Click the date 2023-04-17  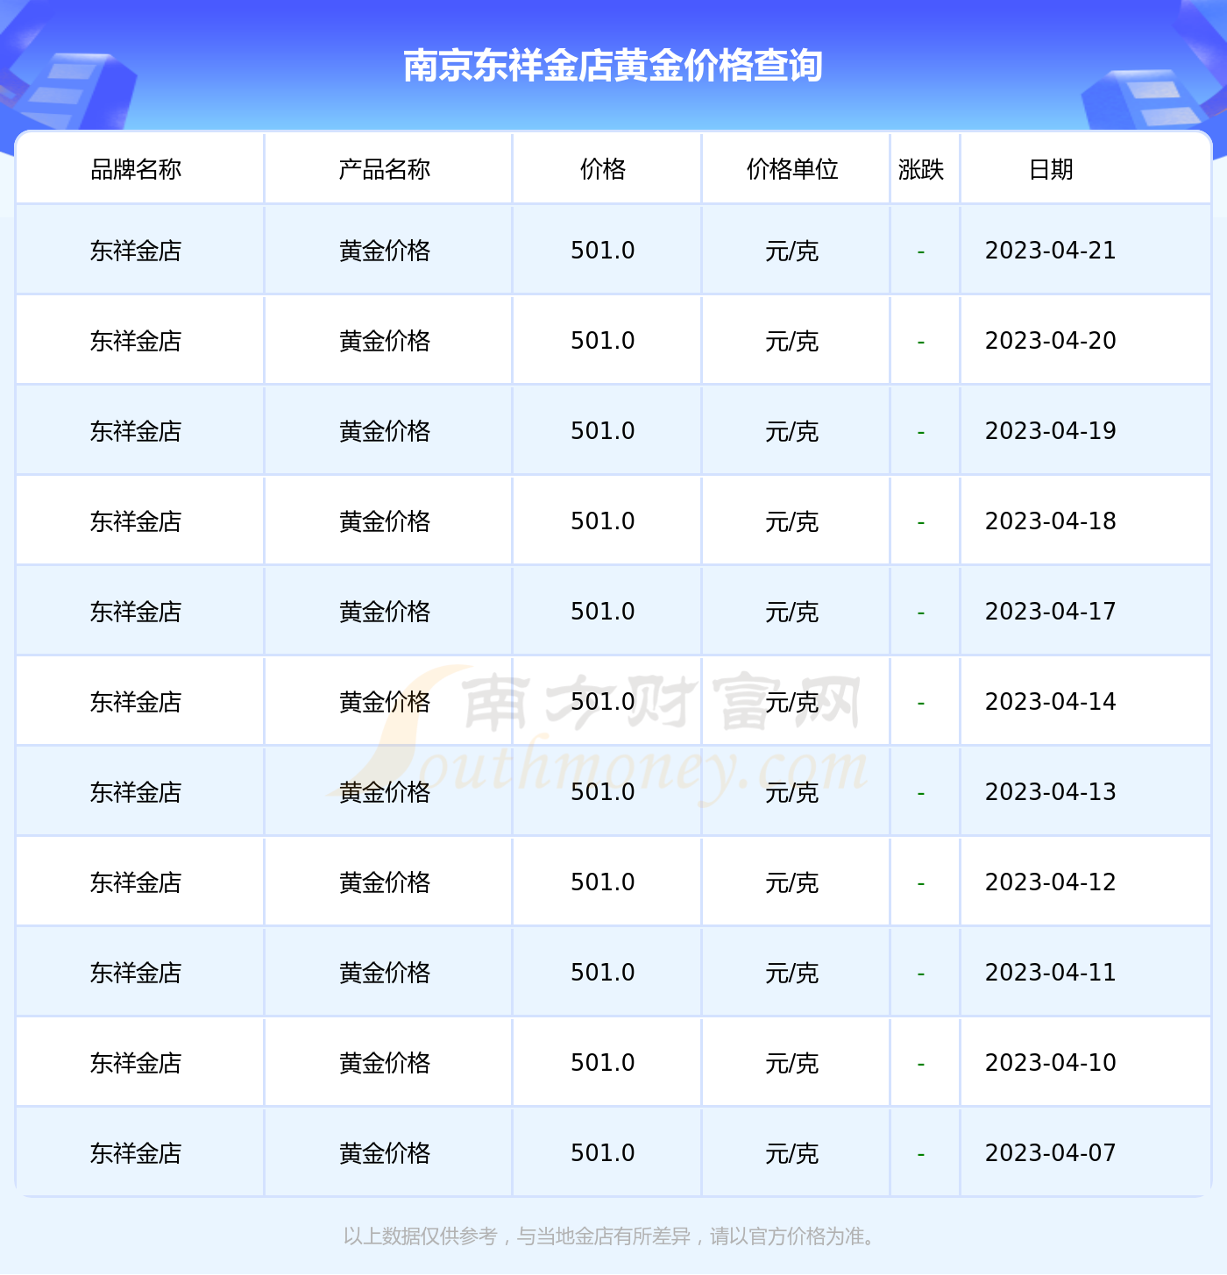(1051, 612)
